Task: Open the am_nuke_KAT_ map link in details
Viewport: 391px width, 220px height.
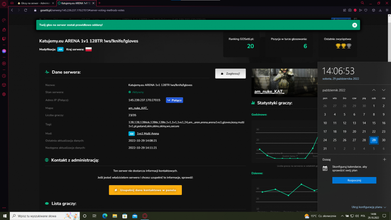Action: pyautogui.click(x=138, y=108)
